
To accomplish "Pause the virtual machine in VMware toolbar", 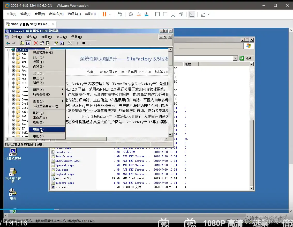I will [x=104, y=14].
